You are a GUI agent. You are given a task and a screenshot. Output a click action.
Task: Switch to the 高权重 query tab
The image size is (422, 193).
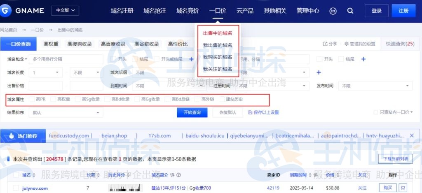(x=51, y=44)
